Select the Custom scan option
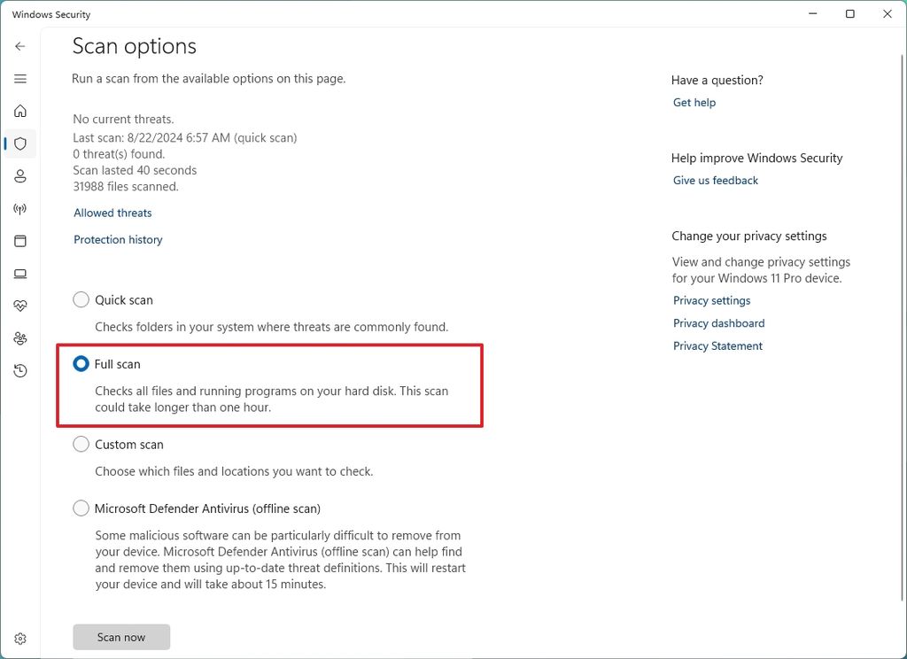Viewport: 907px width, 659px height. pyautogui.click(x=81, y=444)
